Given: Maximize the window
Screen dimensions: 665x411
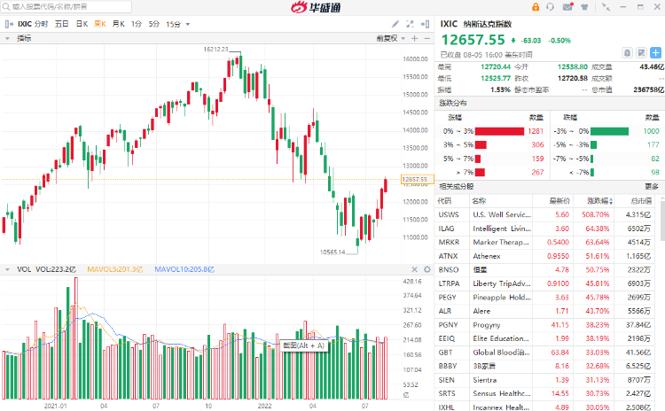Looking at the screenshot, I should [640, 7].
